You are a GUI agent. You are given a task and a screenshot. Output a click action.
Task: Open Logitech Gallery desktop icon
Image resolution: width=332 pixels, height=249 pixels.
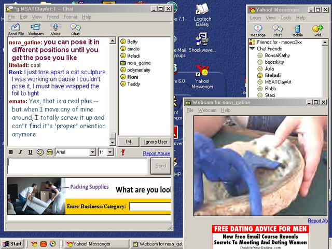pos(202,15)
